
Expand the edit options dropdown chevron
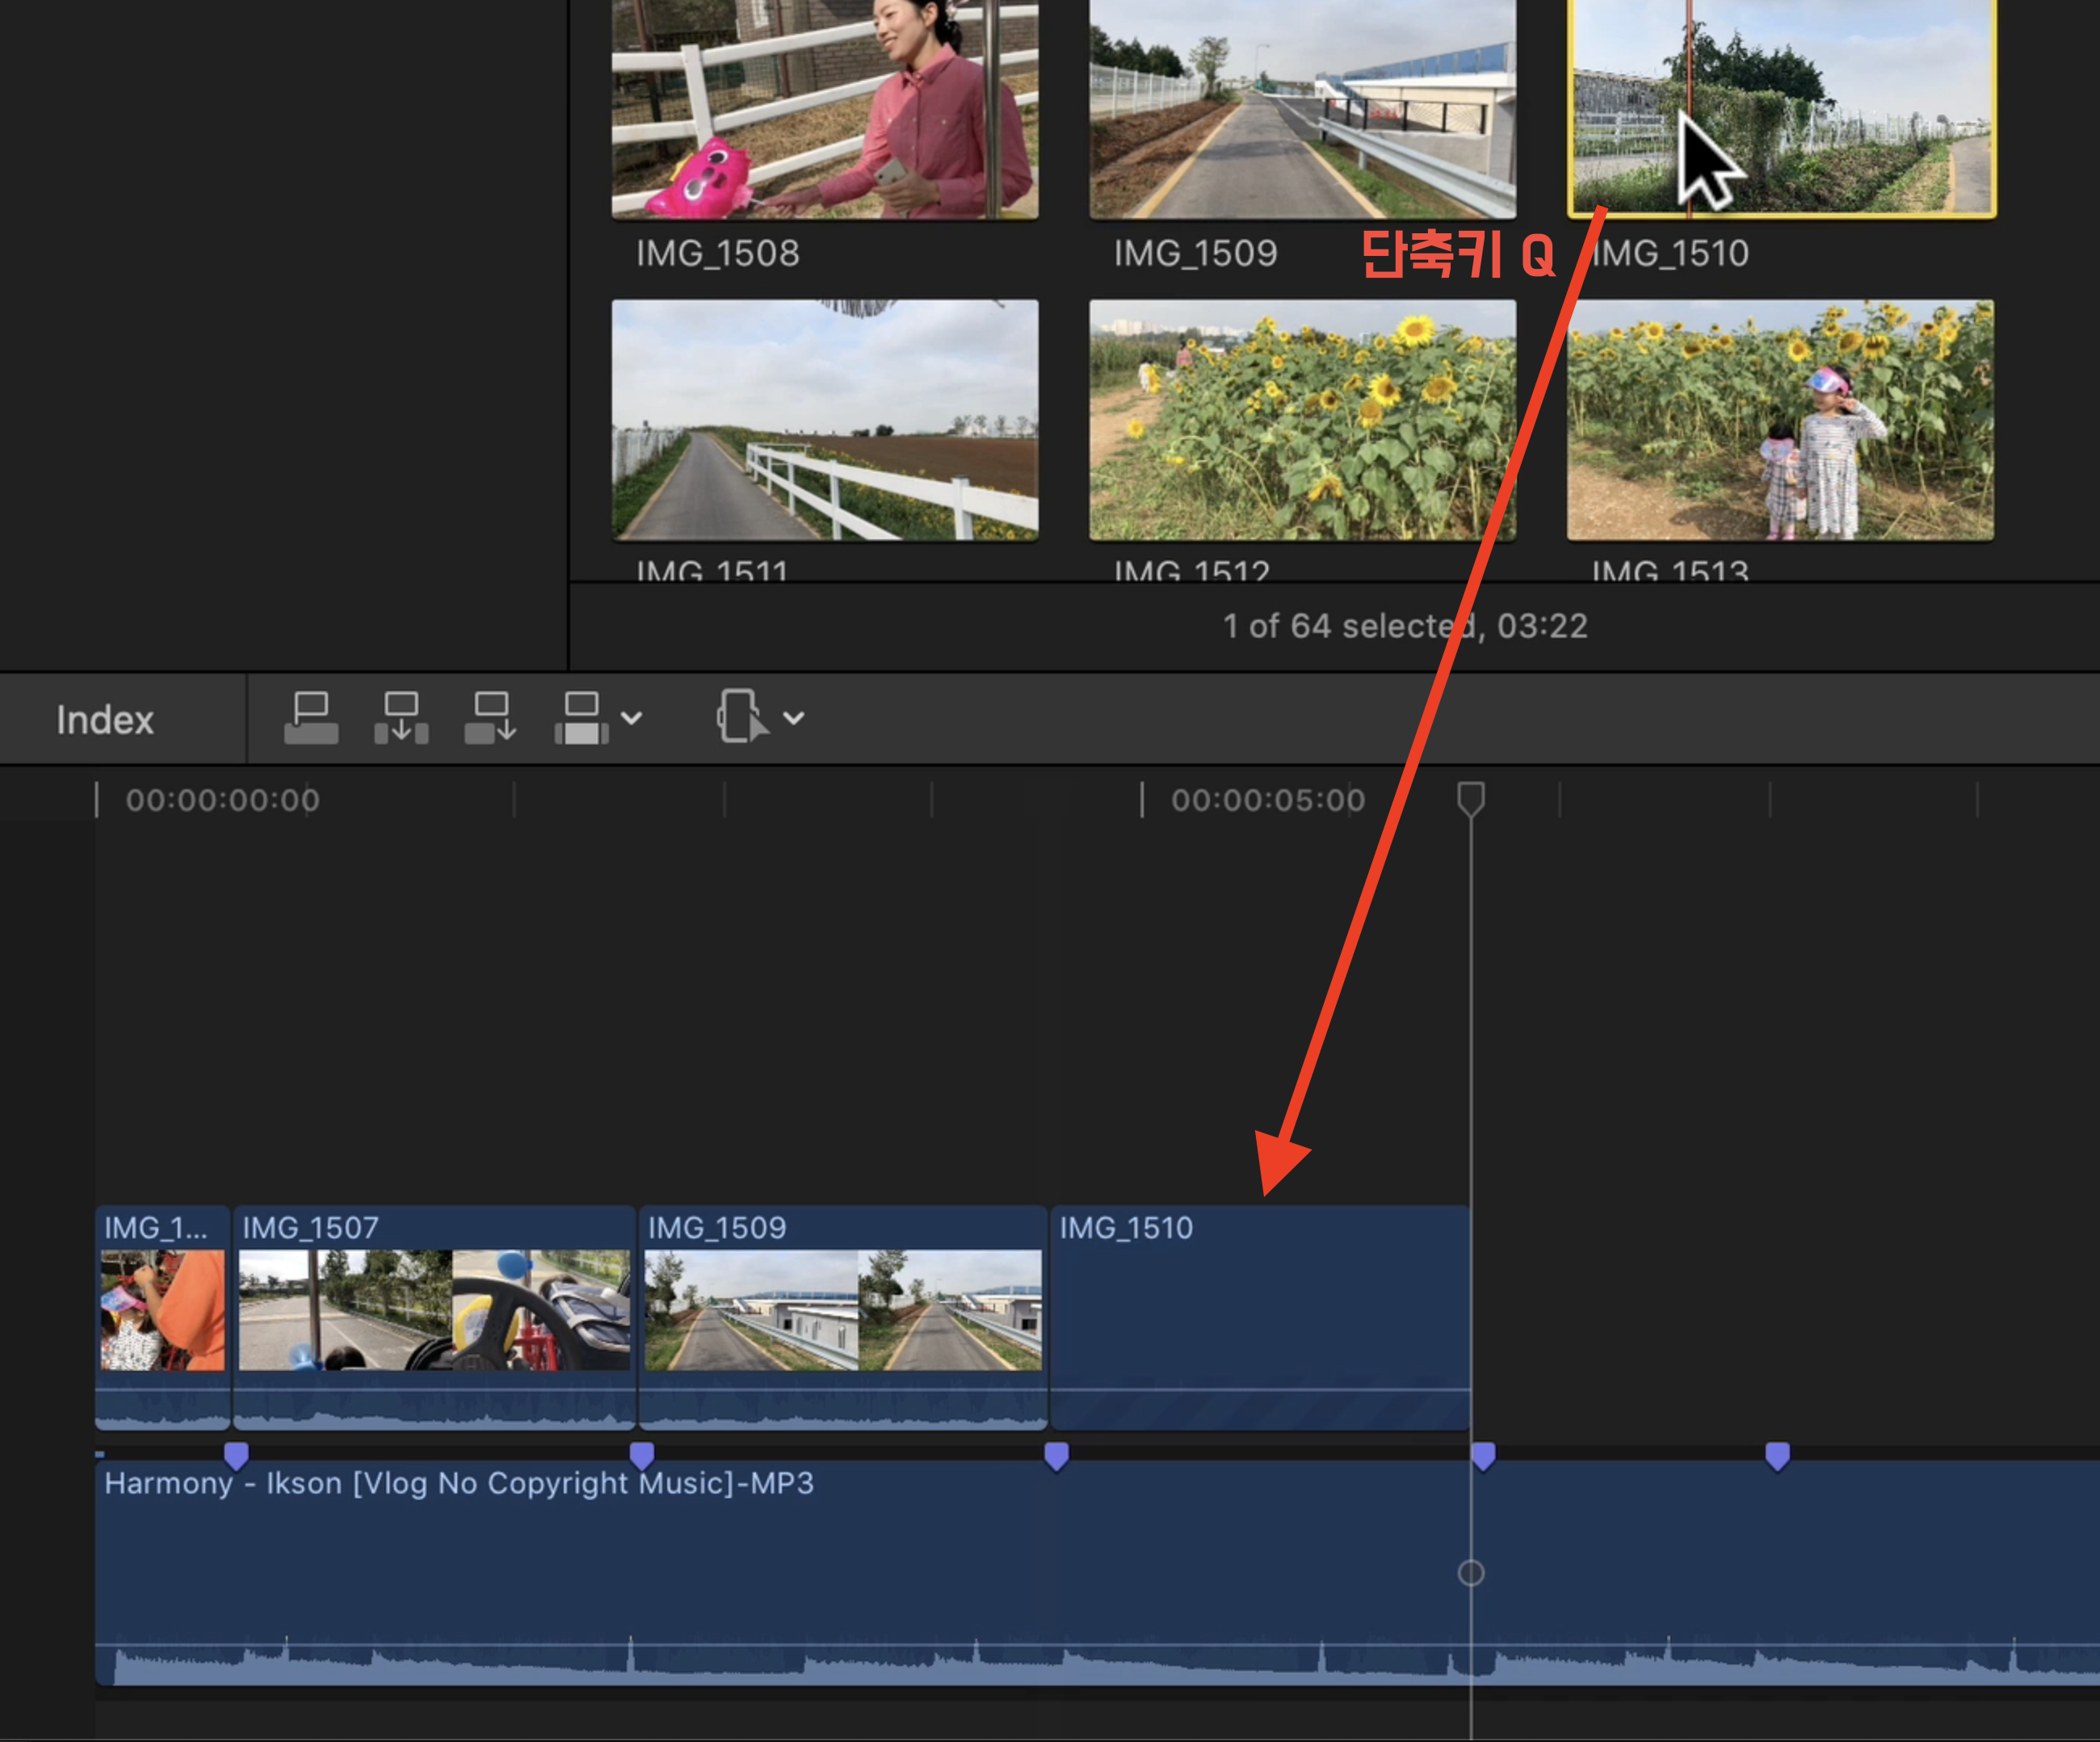coord(632,718)
